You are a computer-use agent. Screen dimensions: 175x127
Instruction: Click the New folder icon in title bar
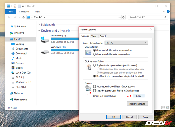point(19,6)
